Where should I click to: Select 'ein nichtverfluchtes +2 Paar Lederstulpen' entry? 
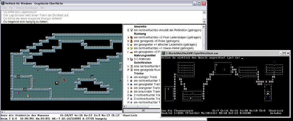(x=167, y=37)
